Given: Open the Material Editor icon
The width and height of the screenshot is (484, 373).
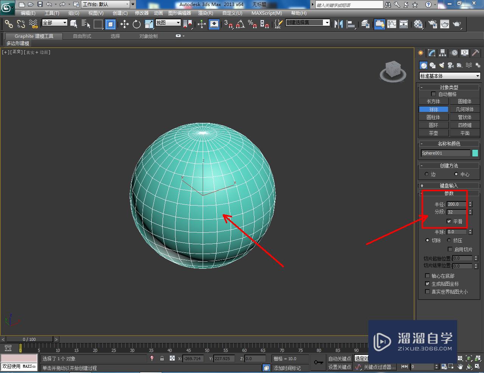Looking at the screenshot, I should coord(418,24).
